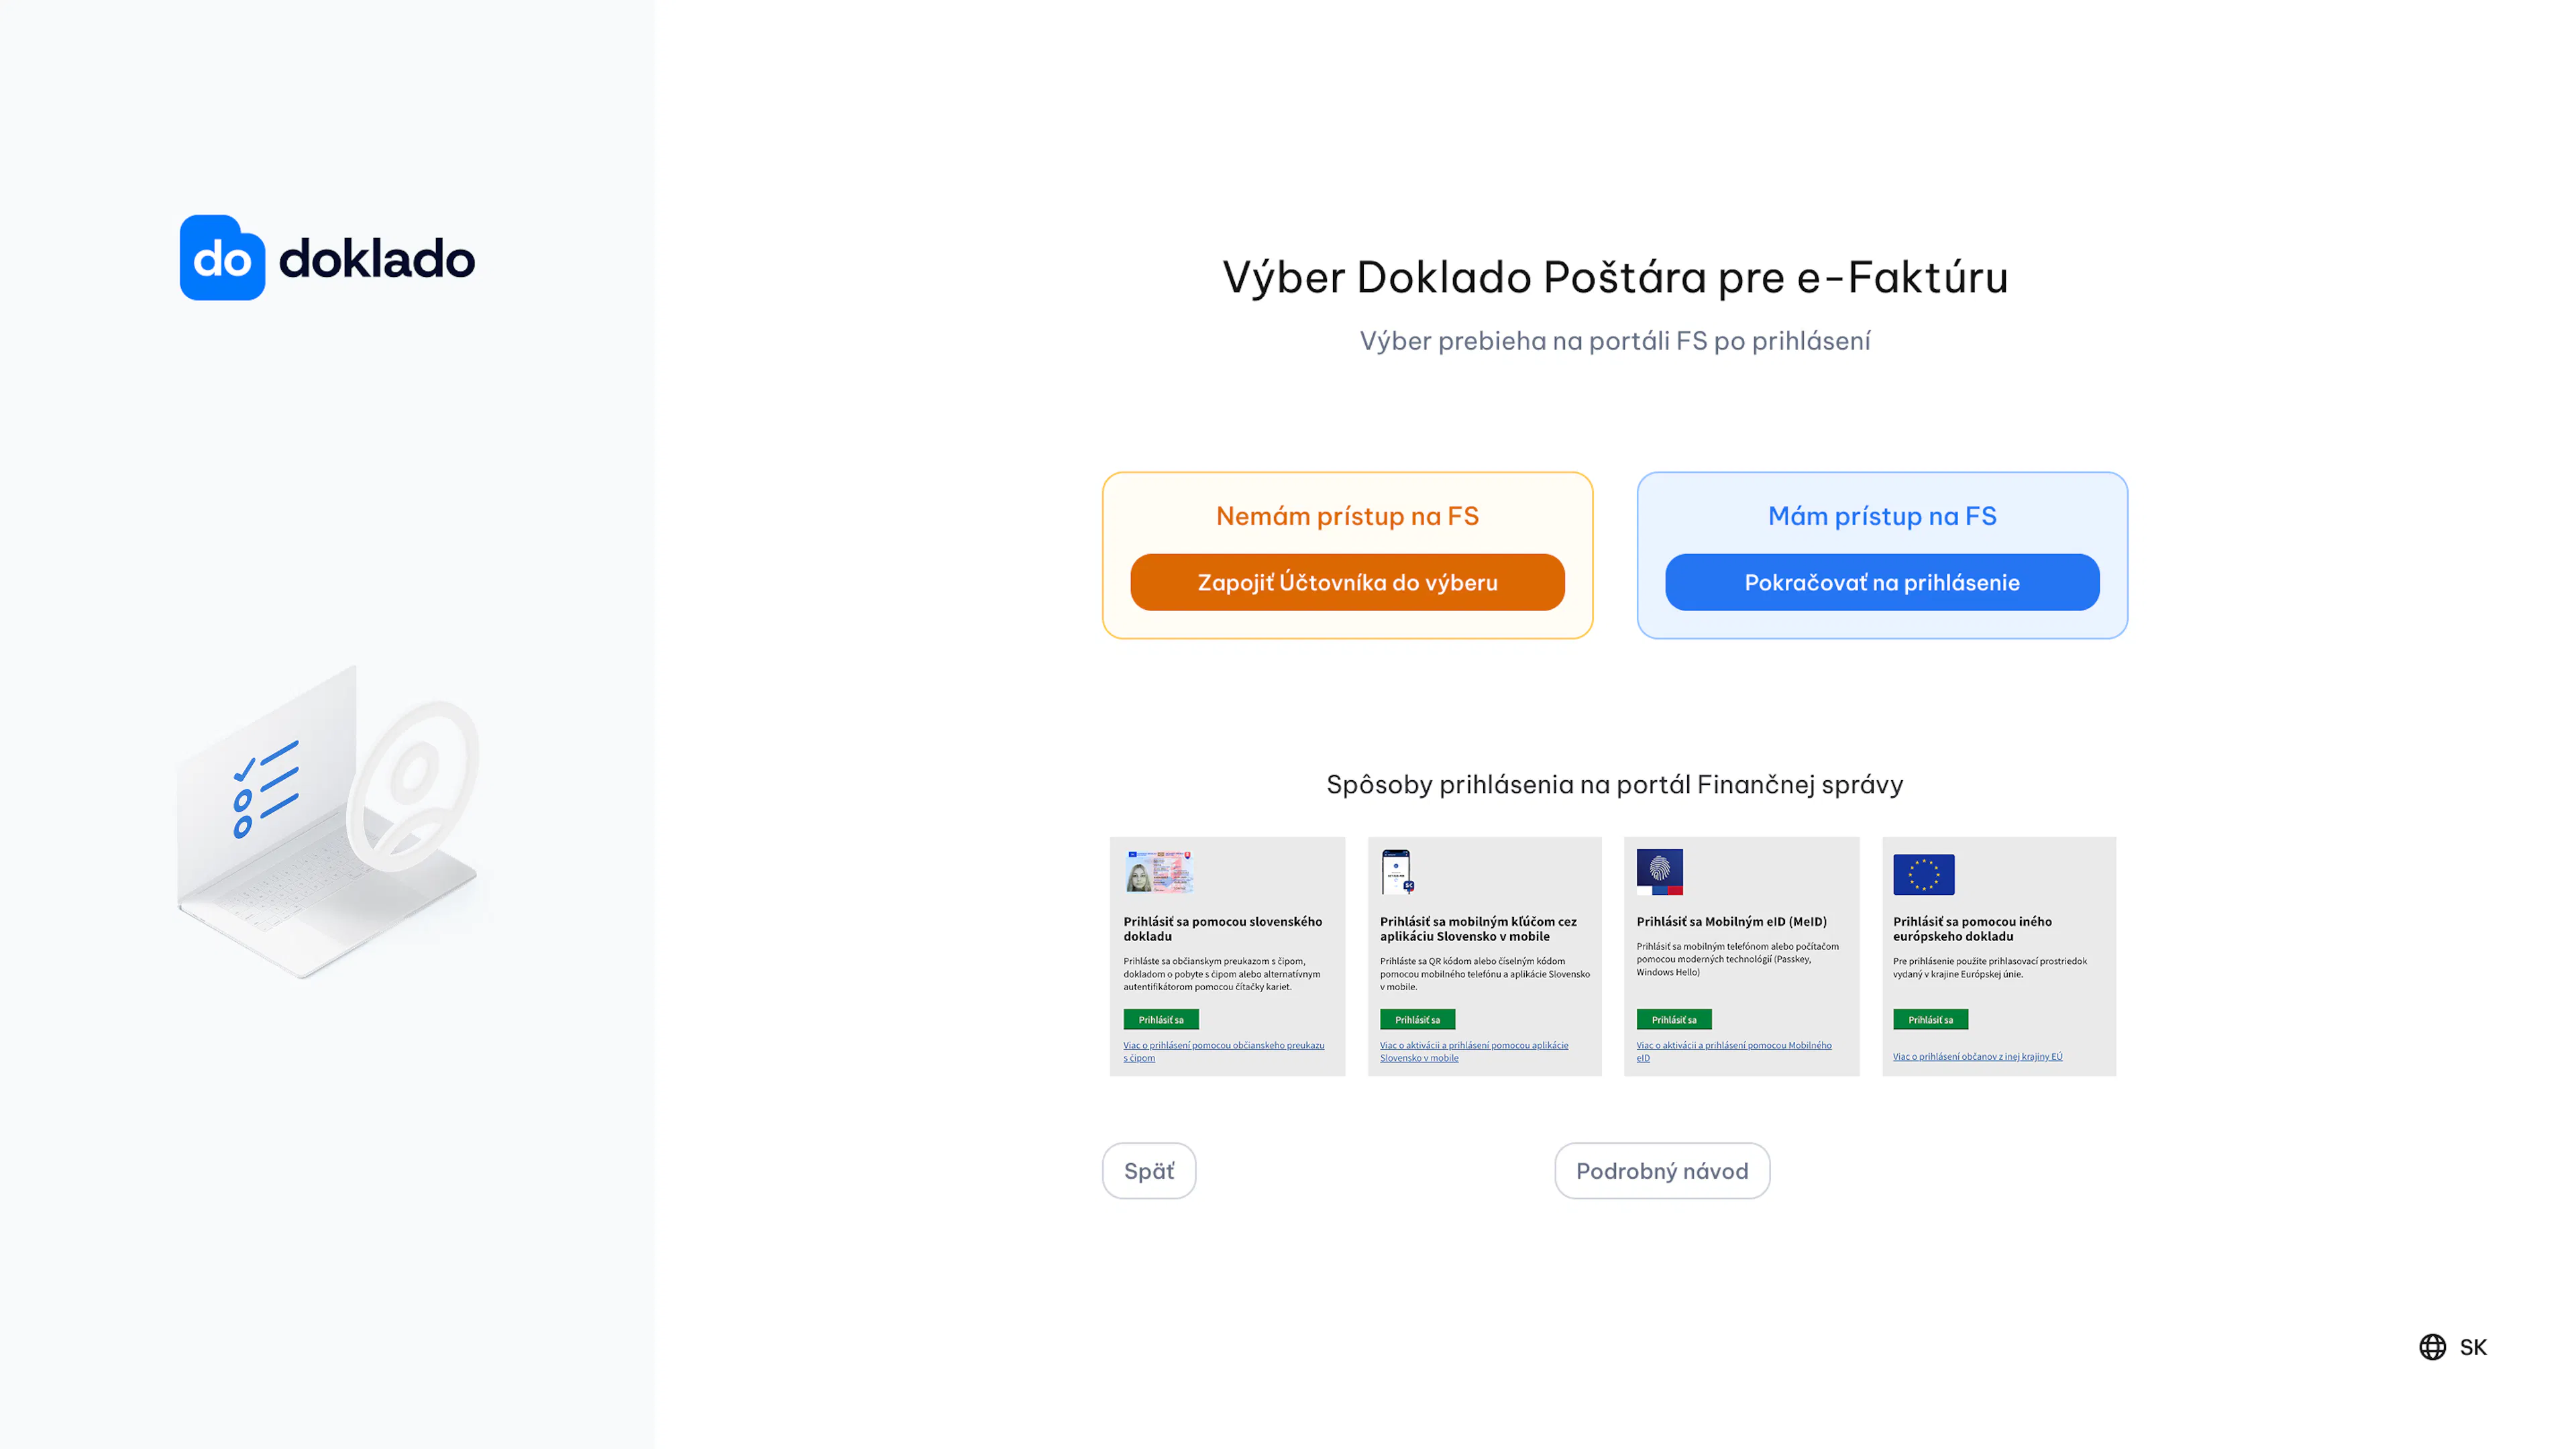Viewport: 2576px width, 1449px height.
Task: Click the mobile phone key icon
Action: point(1397,872)
